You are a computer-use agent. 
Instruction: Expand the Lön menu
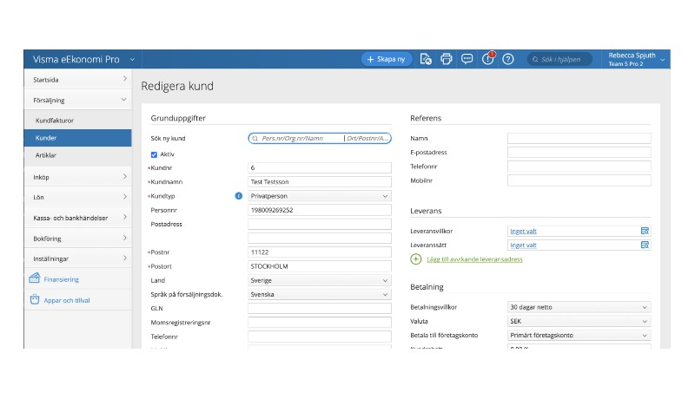coord(78,197)
